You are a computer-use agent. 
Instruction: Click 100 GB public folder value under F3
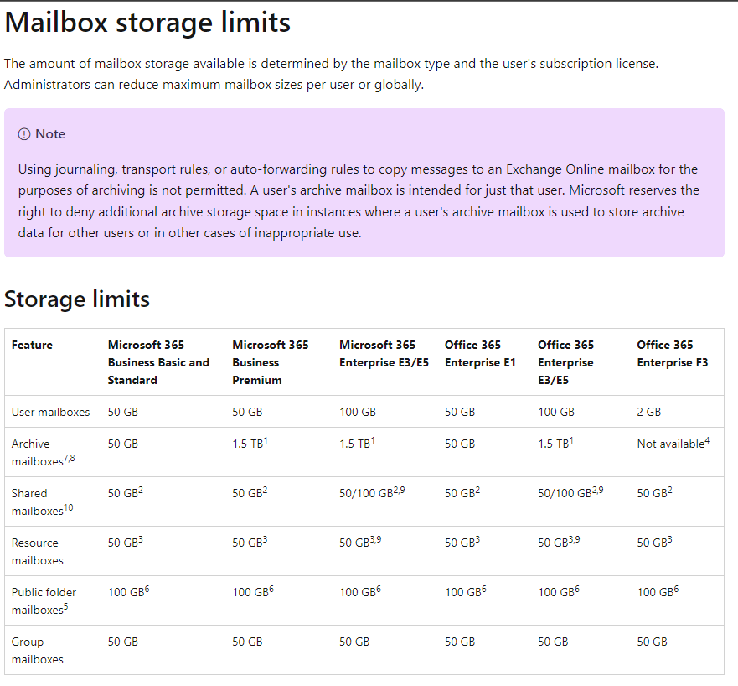655,592
